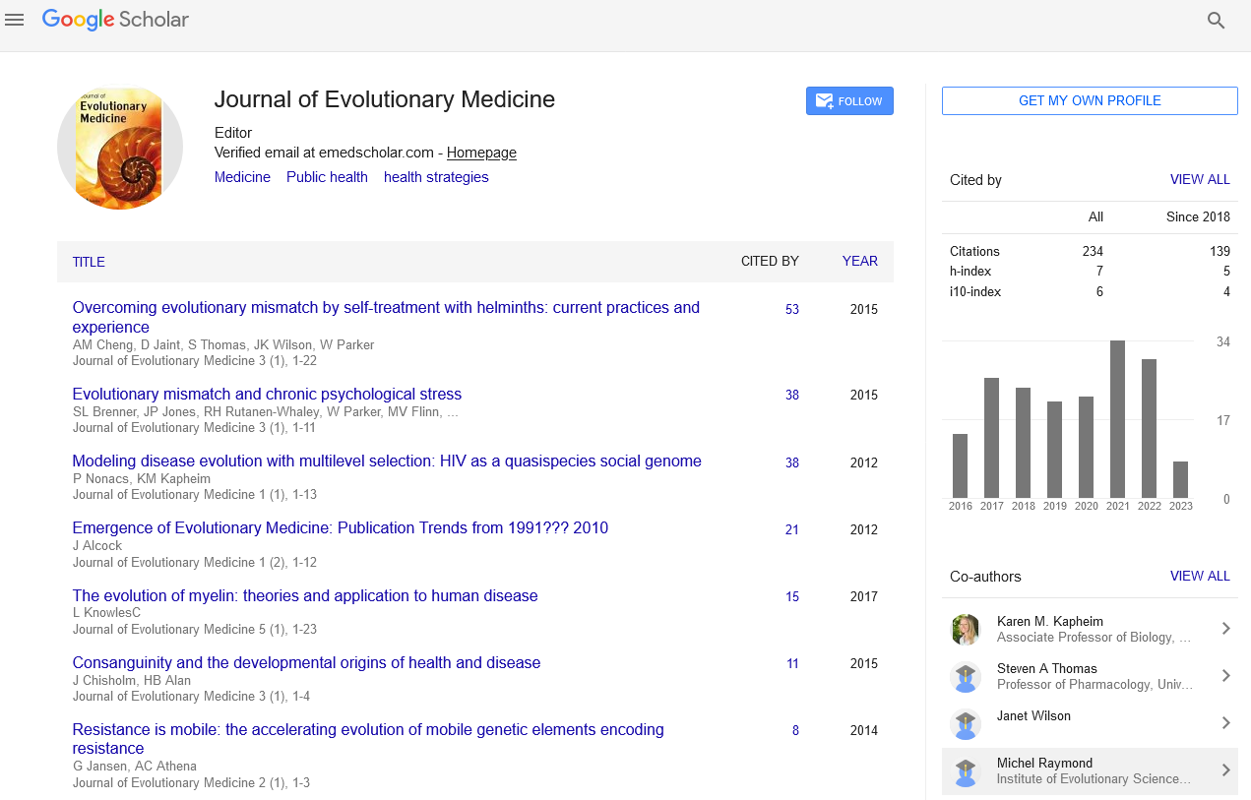This screenshot has height=800, width=1251.
Task: Click Steven A Thomas avatar icon
Action: pyautogui.click(x=966, y=677)
